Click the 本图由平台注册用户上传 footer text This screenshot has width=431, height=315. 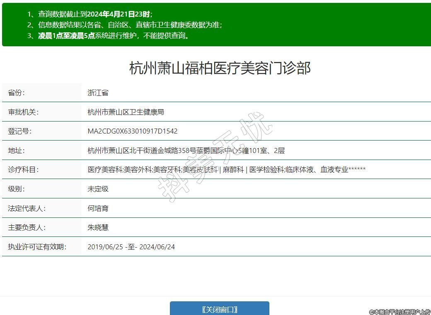point(400,312)
